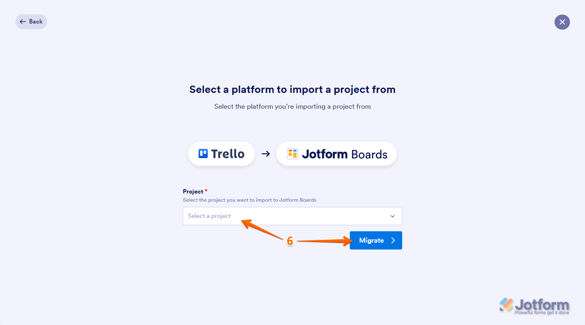Click the Project field label
The image size is (585, 325).
(x=193, y=192)
